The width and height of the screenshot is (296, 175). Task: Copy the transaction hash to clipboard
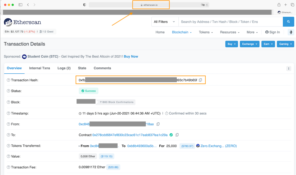coord(201,80)
